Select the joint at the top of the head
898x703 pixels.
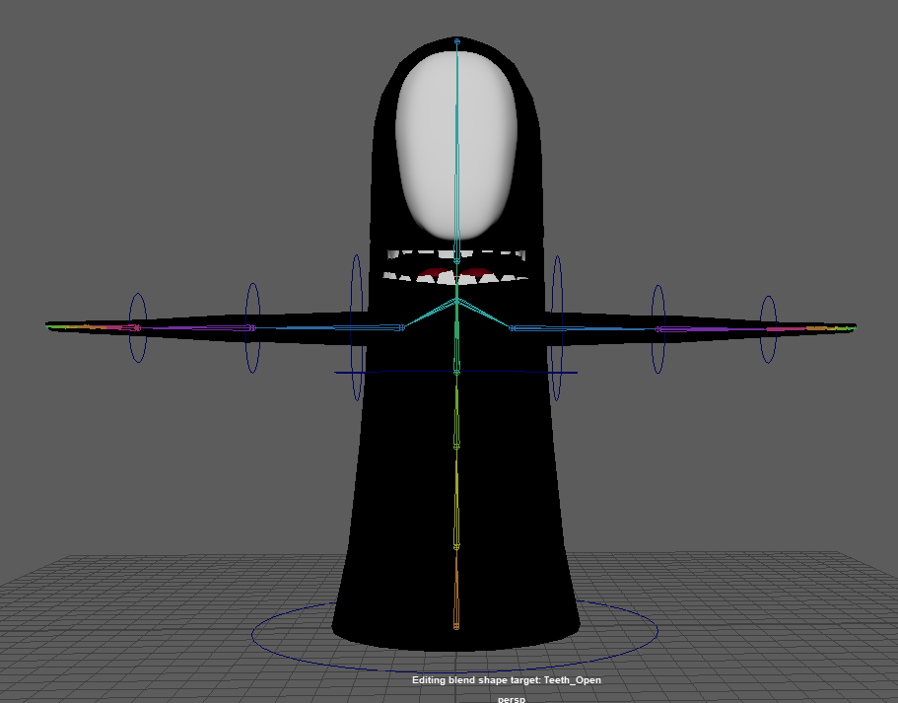(457, 41)
